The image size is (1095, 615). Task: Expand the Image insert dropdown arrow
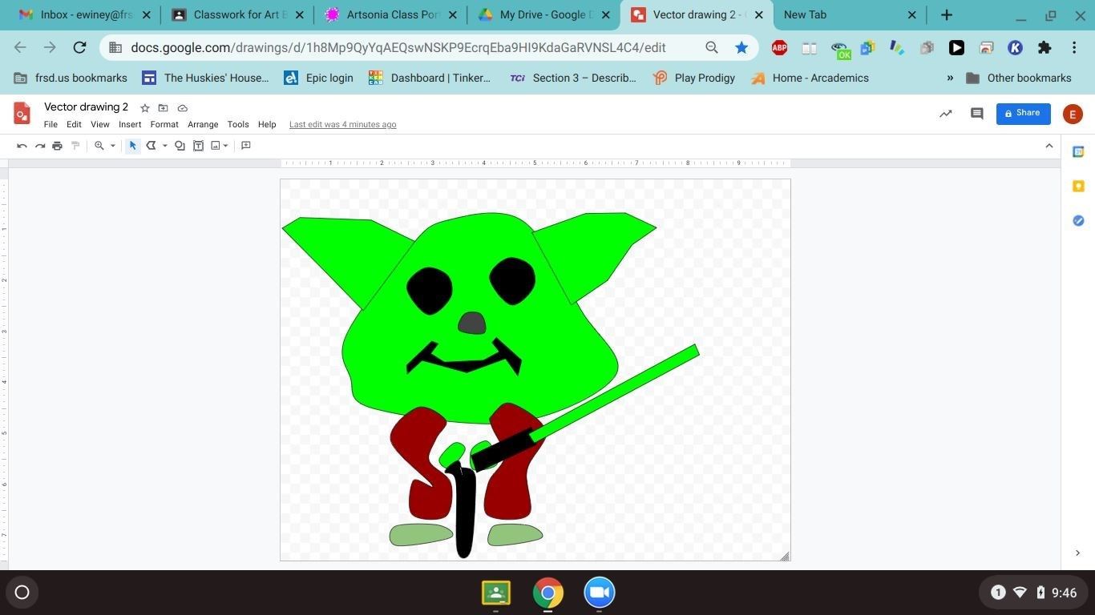[226, 146]
